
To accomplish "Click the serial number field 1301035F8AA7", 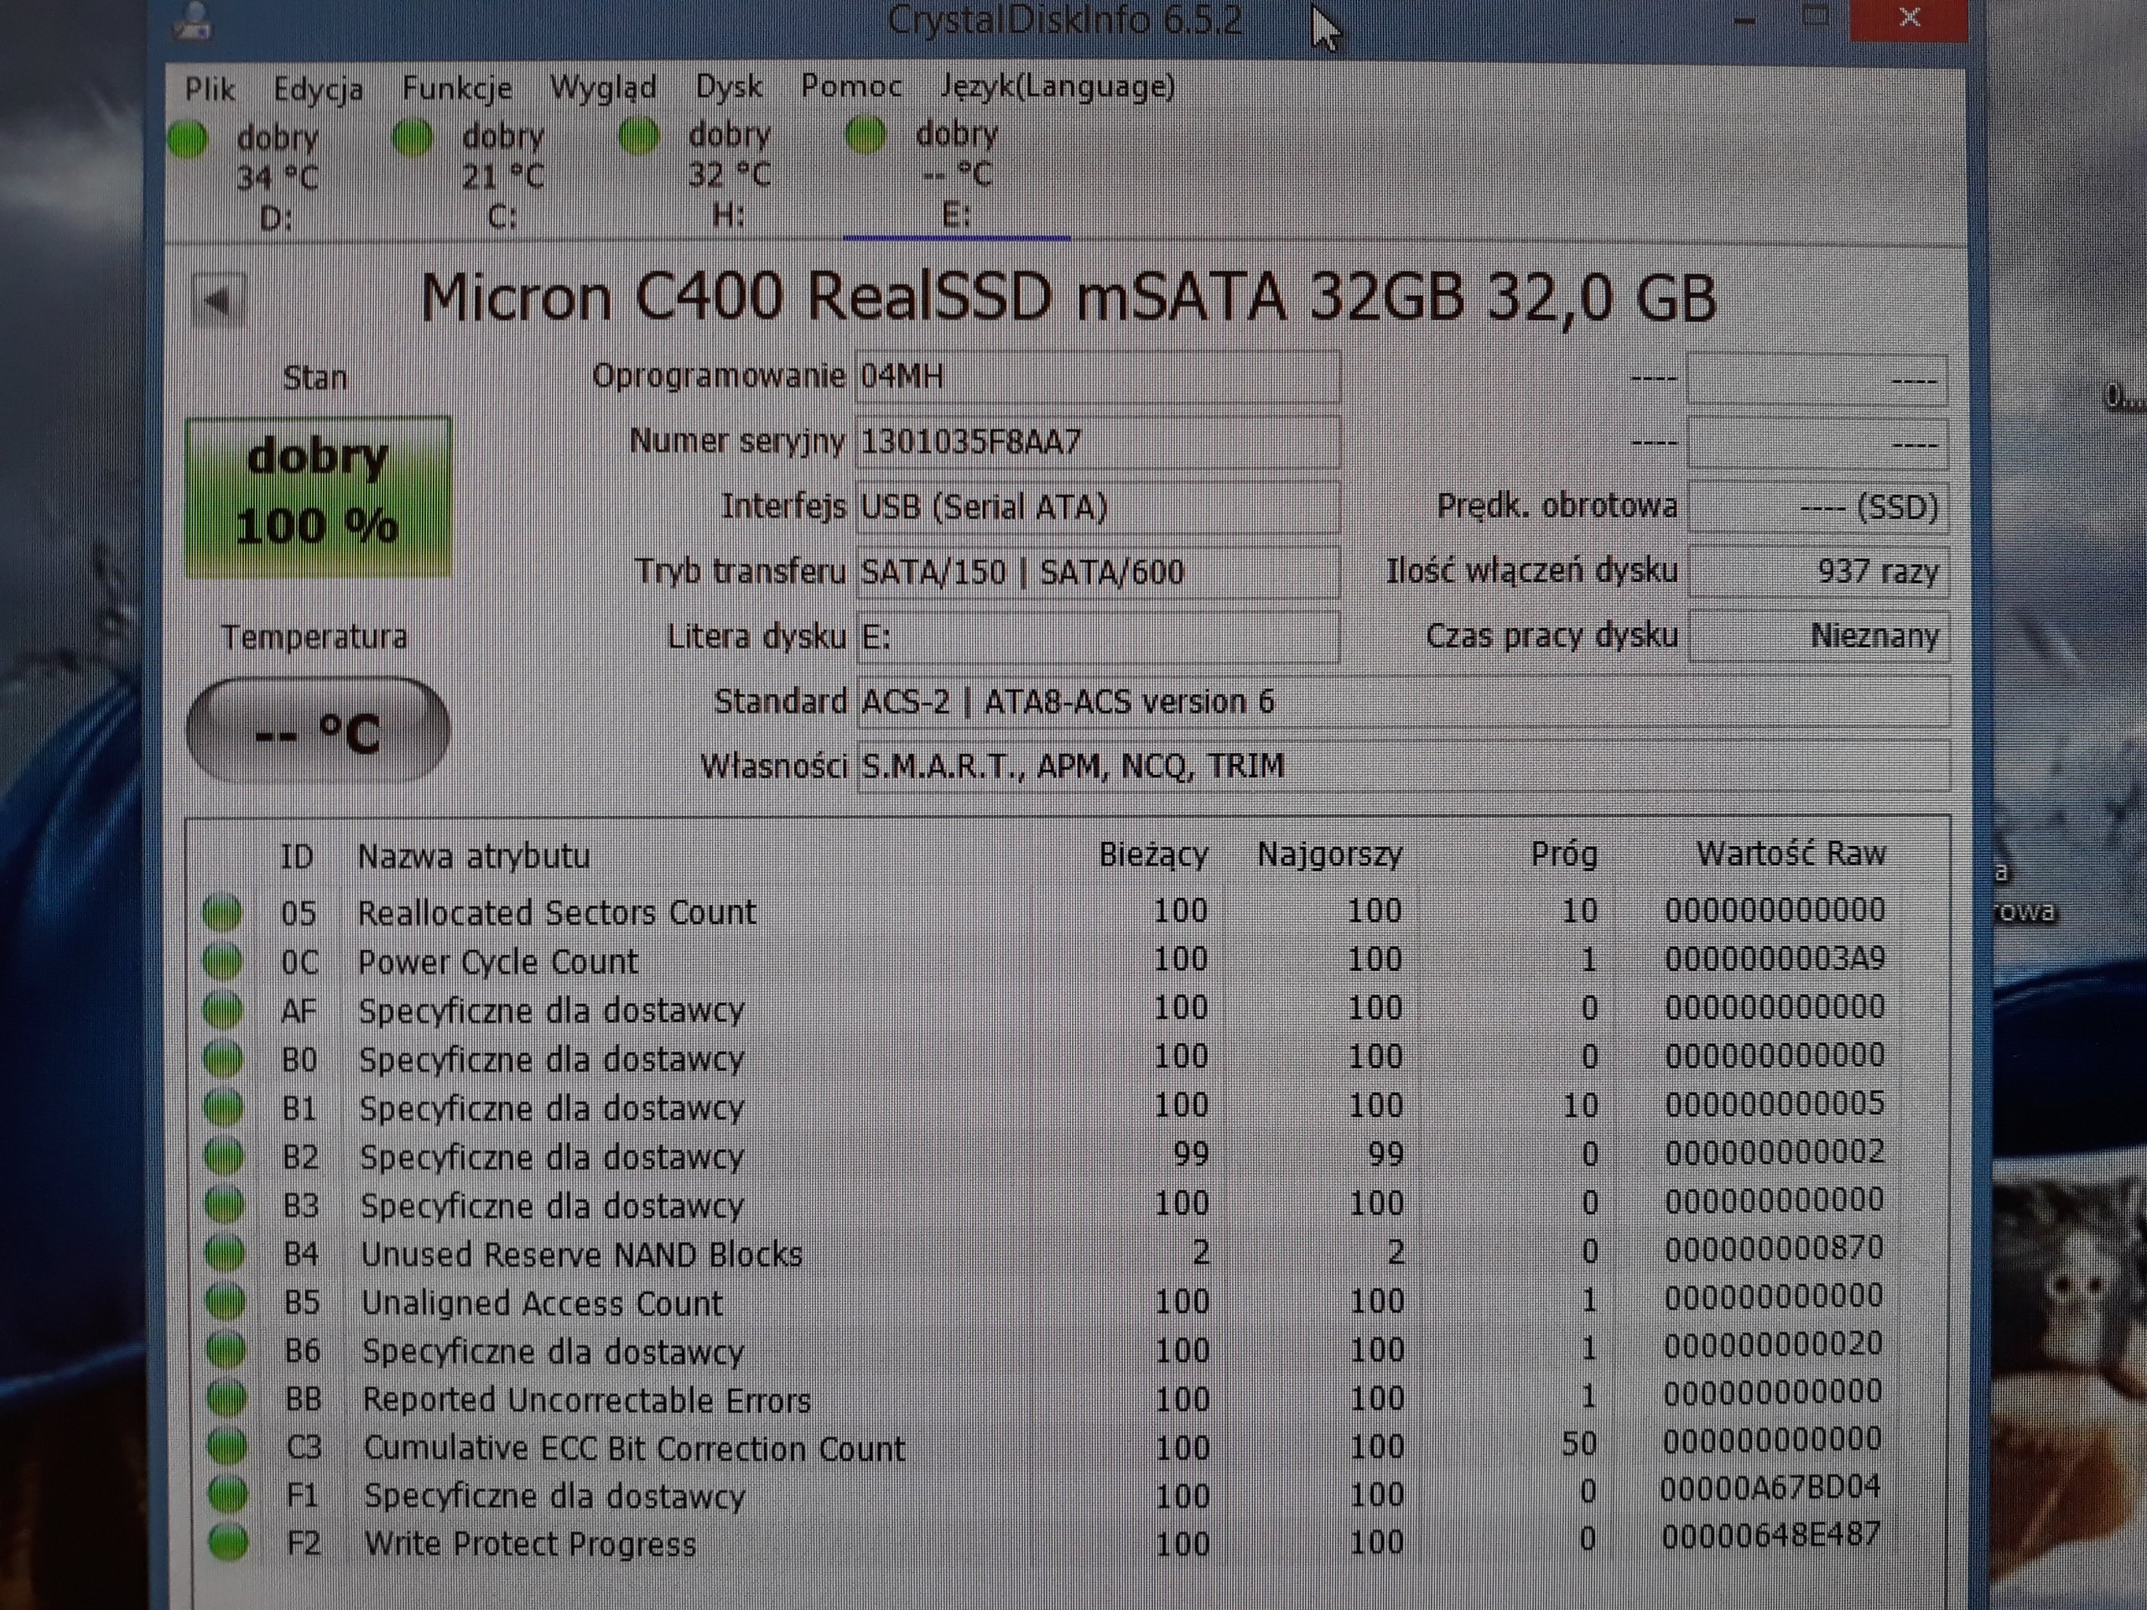I will point(1098,443).
